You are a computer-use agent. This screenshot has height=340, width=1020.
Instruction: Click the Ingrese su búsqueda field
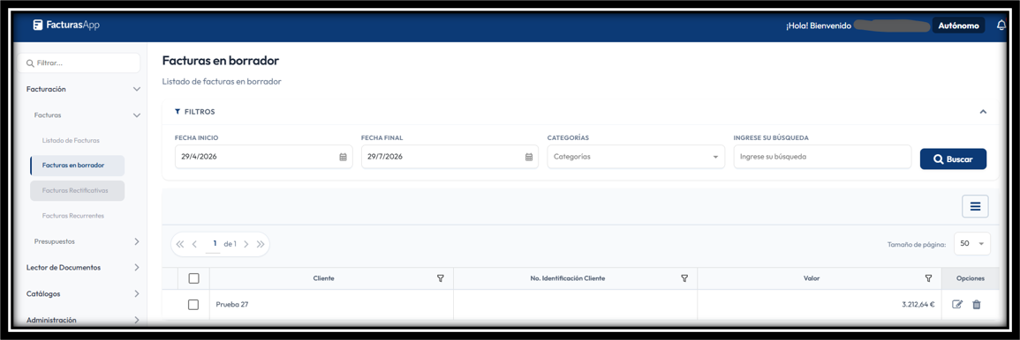point(822,157)
